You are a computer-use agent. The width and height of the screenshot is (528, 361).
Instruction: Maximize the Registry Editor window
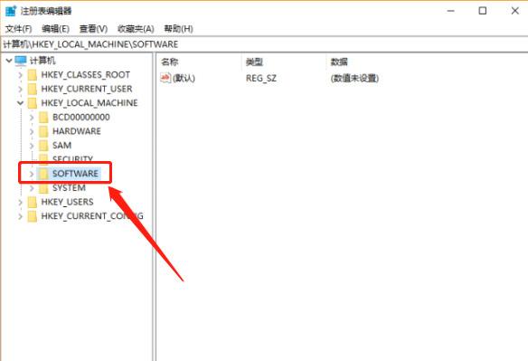coord(483,11)
